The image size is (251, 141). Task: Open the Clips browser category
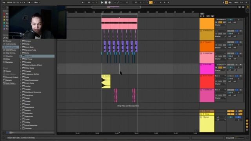coord(8,59)
